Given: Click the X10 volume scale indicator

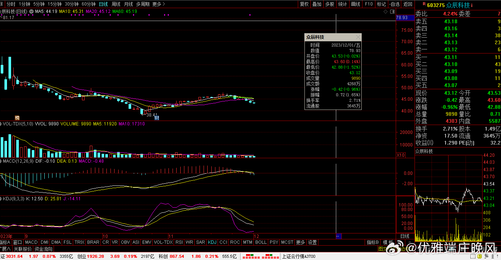Looking at the screenshot, I should click(400, 155).
